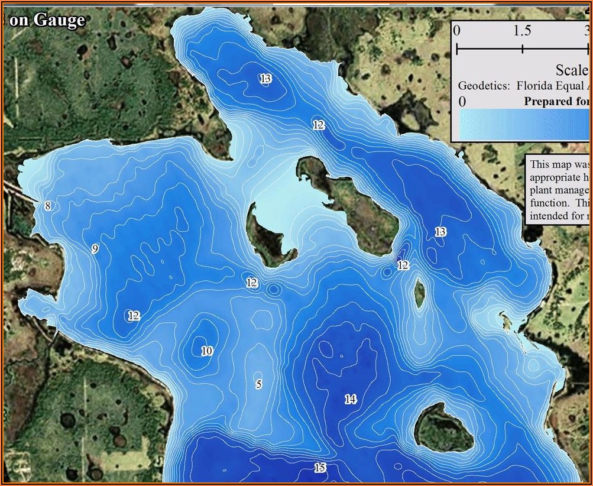Click the blue depth gradient color bar
Image resolution: width=593 pixels, height=486 pixels.
pyautogui.click(x=524, y=125)
